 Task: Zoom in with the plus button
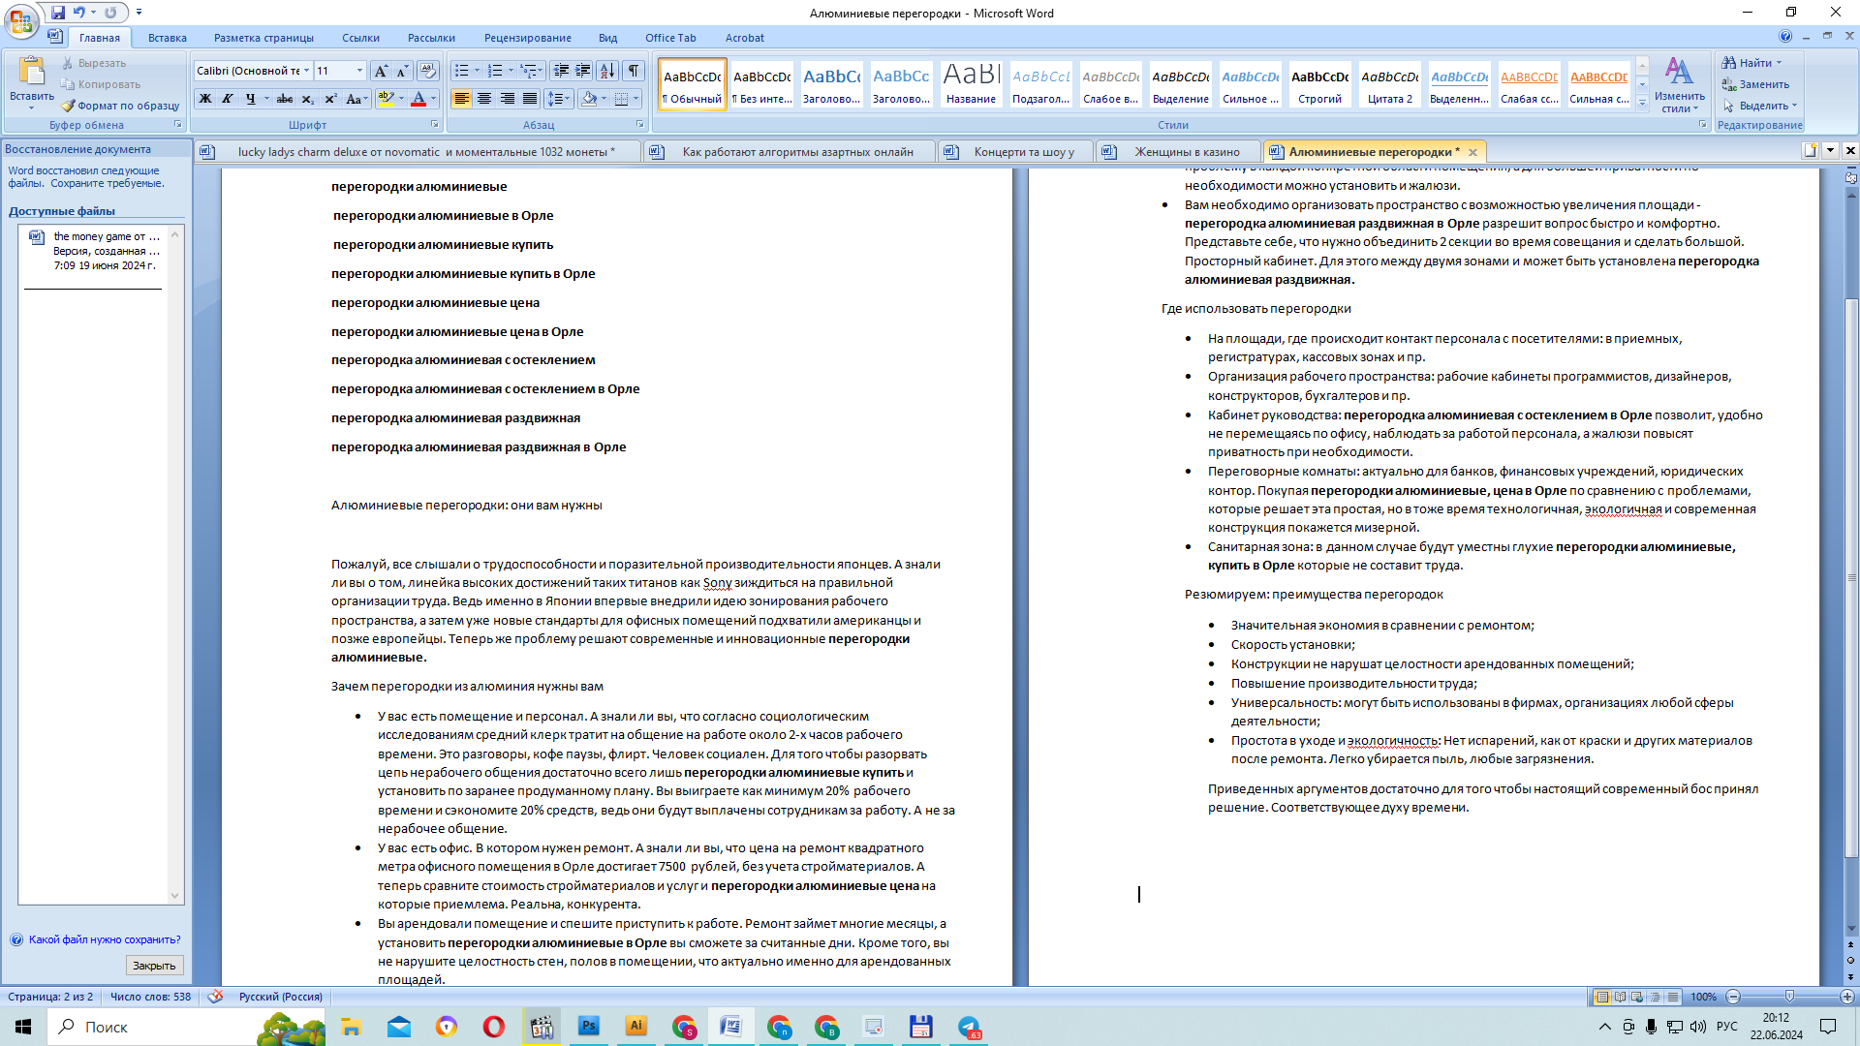coord(1846,997)
